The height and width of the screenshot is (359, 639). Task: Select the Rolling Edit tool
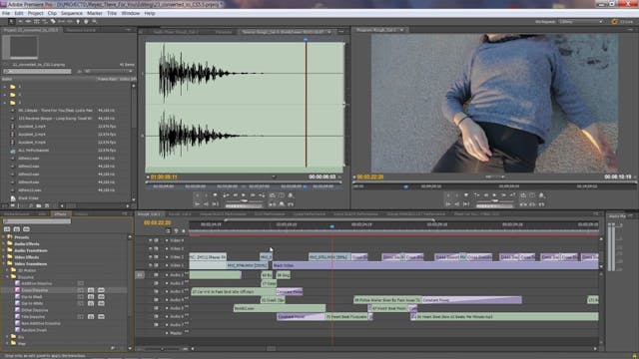(36, 22)
